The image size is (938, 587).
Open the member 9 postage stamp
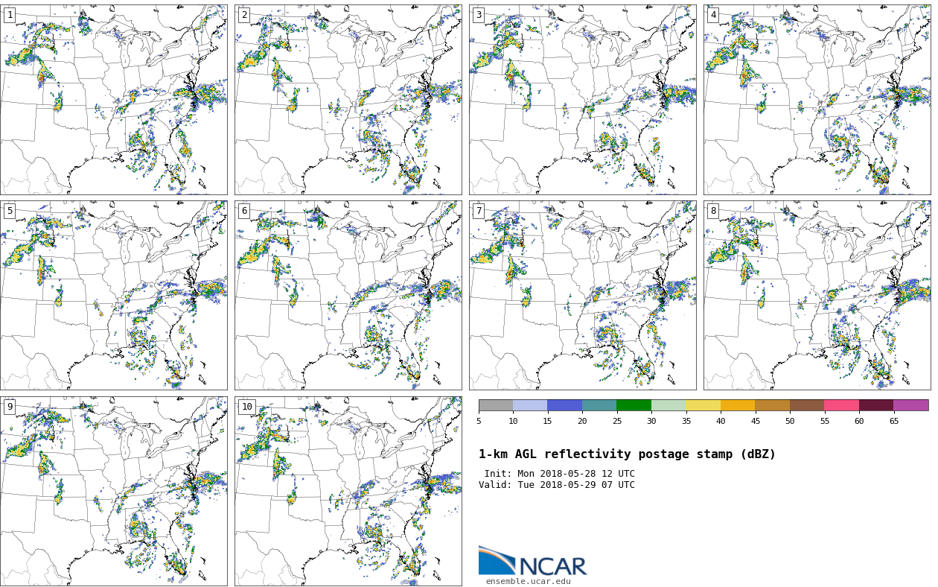pyautogui.click(x=114, y=491)
